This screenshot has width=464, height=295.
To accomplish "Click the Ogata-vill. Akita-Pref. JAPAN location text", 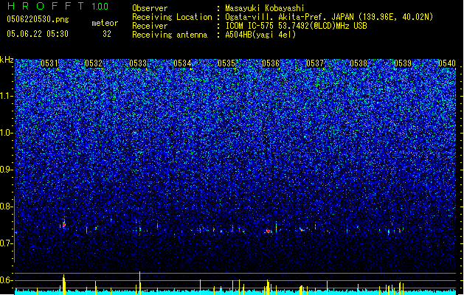I will click(x=329, y=17).
